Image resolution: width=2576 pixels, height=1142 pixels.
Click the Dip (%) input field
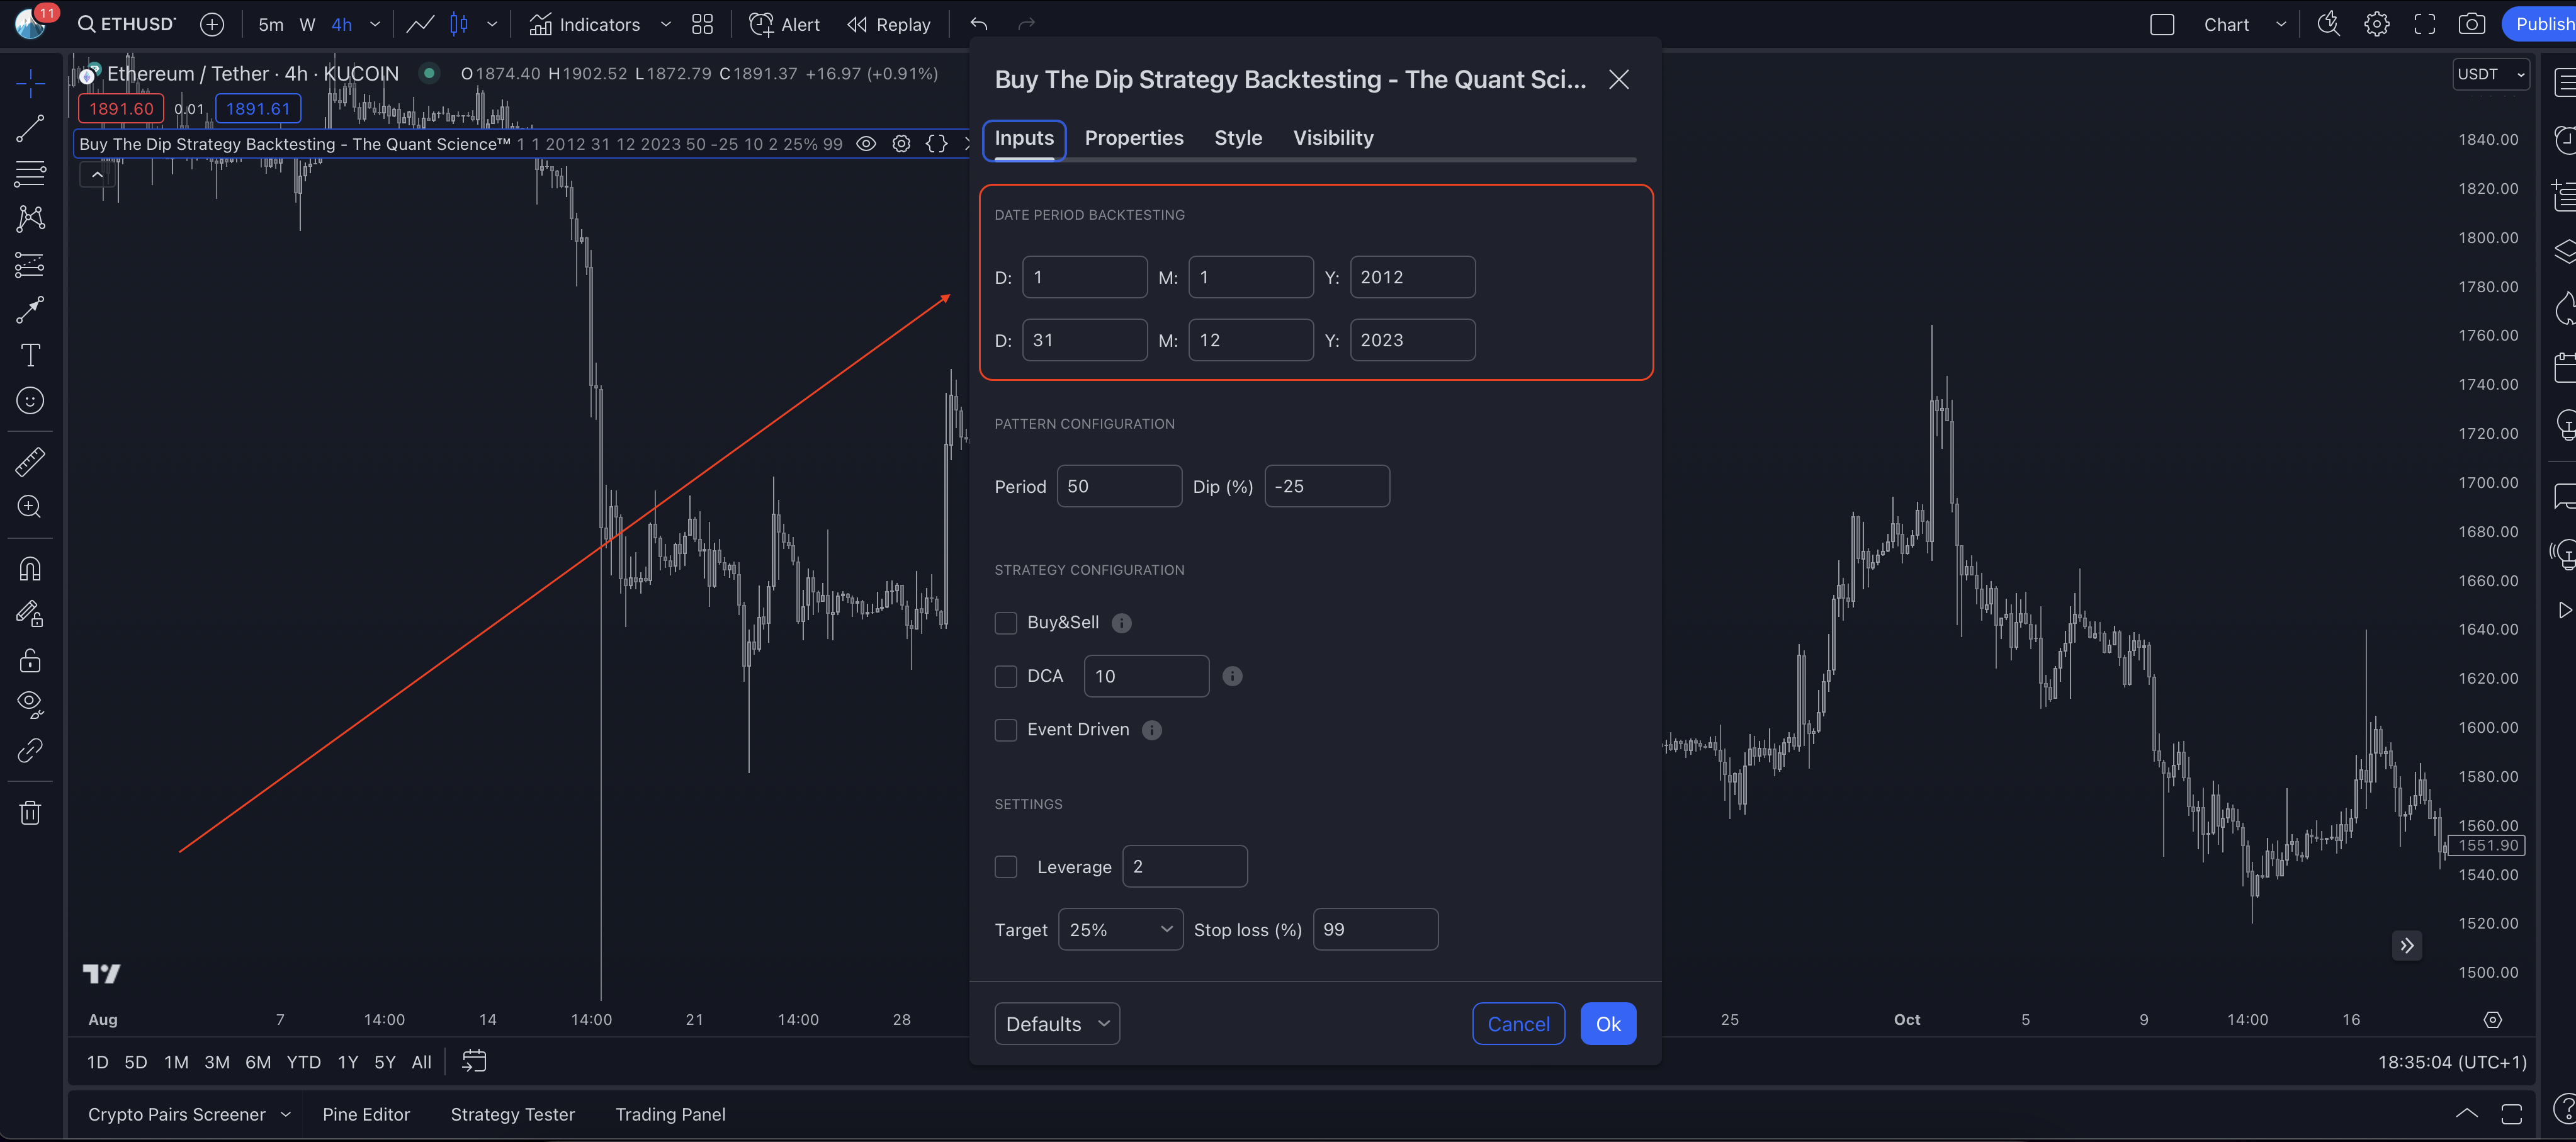(x=1327, y=486)
